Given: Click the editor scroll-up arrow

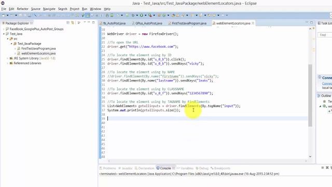Looking at the screenshot, I should tap(310, 29).
